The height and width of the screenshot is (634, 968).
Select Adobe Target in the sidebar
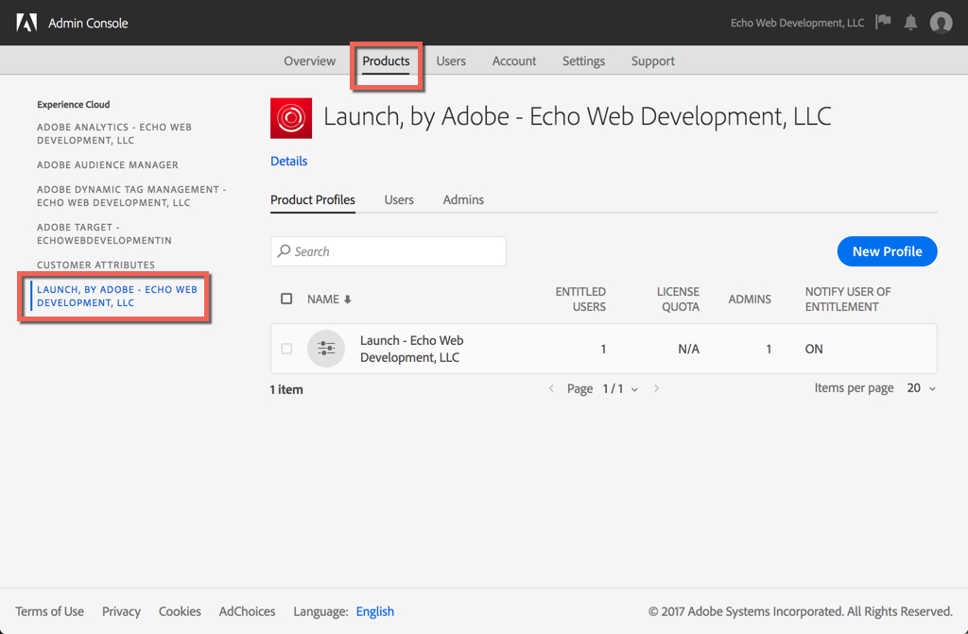click(x=104, y=233)
